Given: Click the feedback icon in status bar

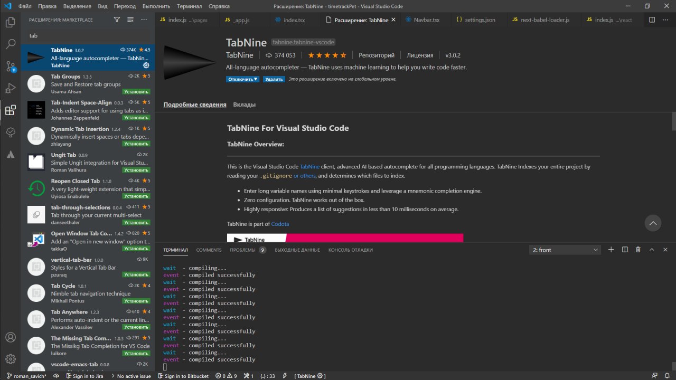Looking at the screenshot, I should [655, 376].
